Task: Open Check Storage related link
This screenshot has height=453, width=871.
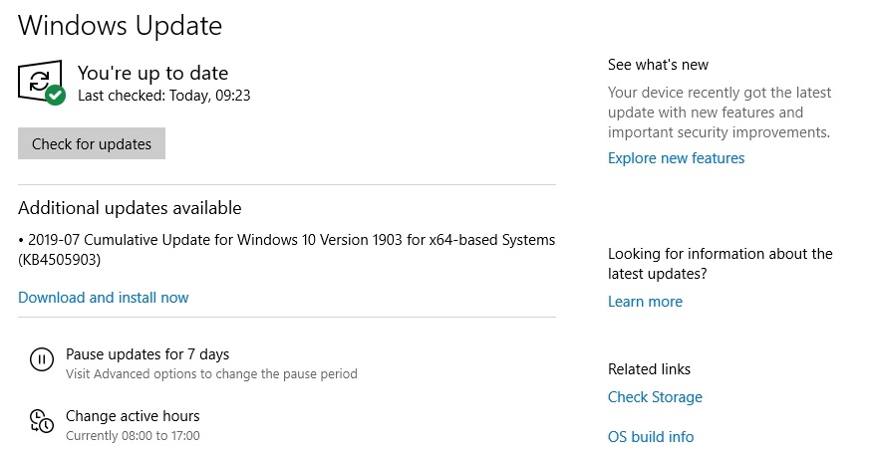Action: point(655,397)
